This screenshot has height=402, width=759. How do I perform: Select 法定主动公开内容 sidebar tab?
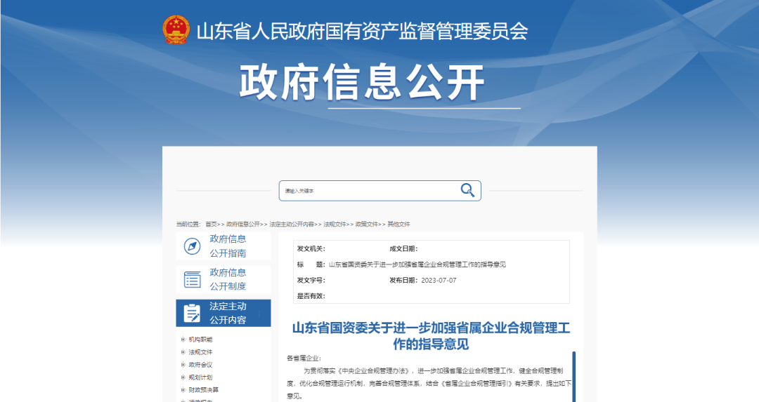pyautogui.click(x=223, y=313)
